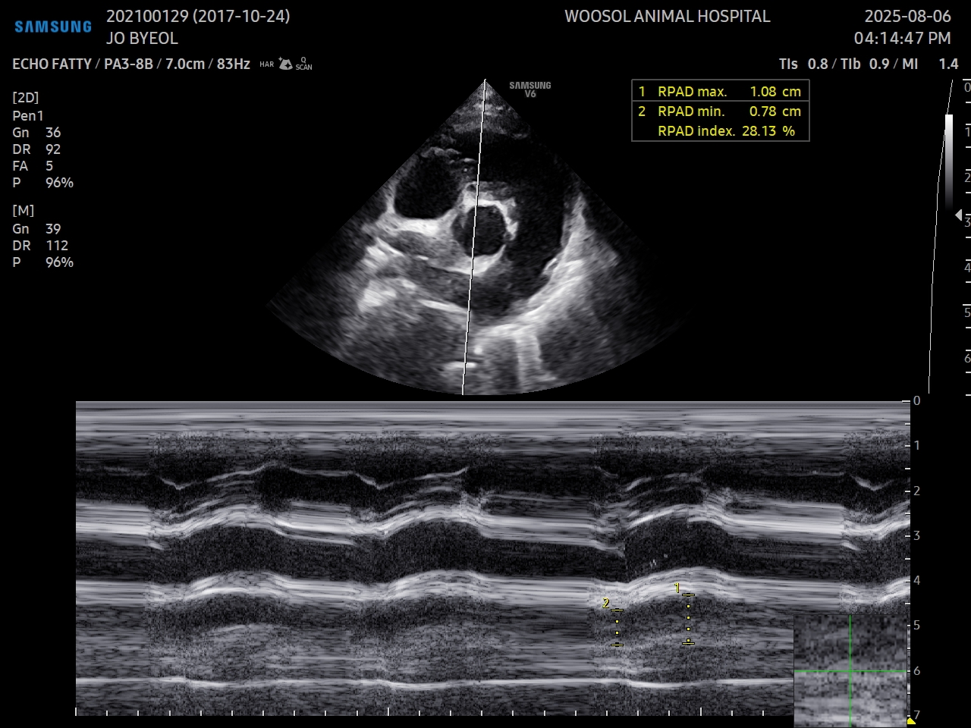Click patient name JO BYEOL
Screen dimensions: 971x728
(142, 38)
